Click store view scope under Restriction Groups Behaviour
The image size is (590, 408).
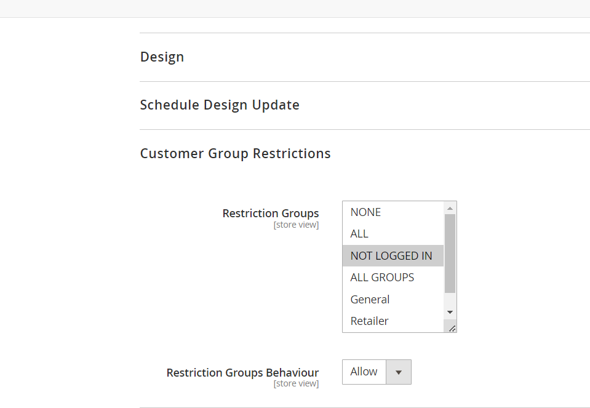point(296,384)
